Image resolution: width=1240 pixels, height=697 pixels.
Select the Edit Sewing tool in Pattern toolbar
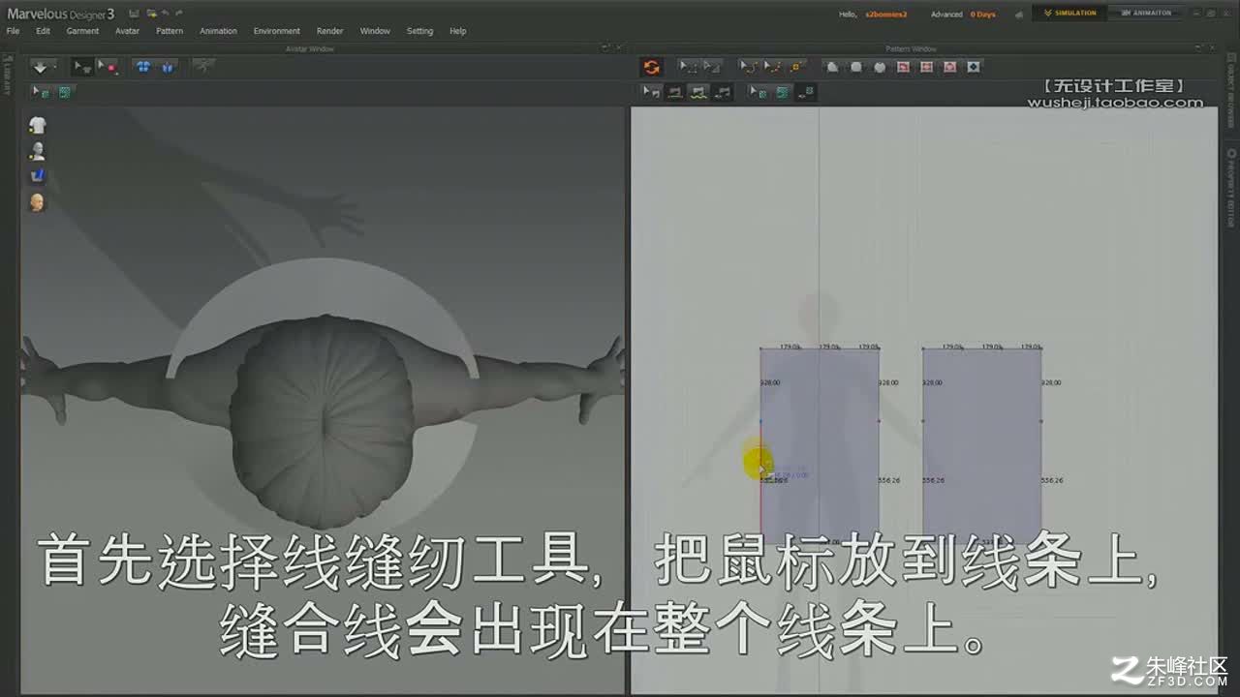[652, 92]
